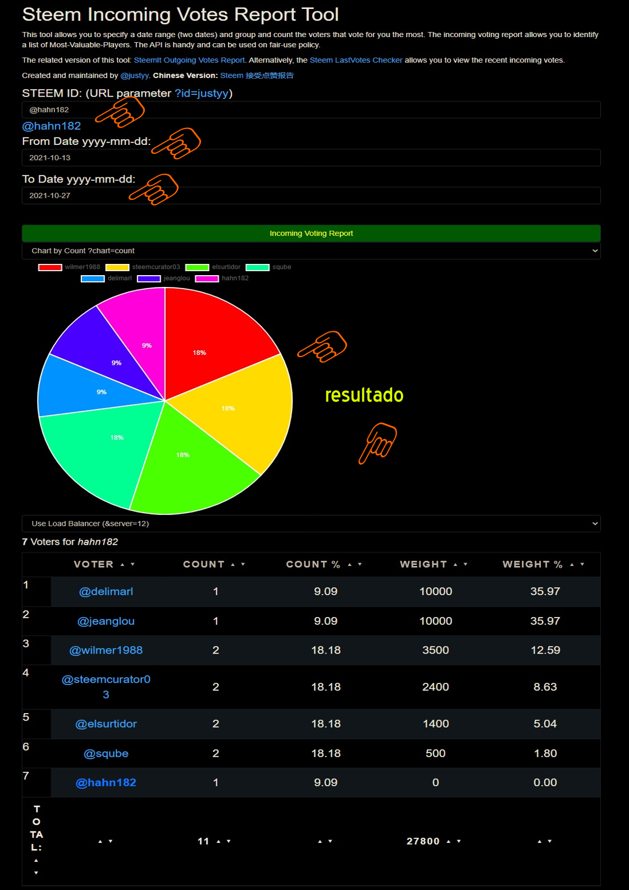The width and height of the screenshot is (629, 890).
Task: Toggle sqube legend swatch
Action: pyautogui.click(x=258, y=267)
